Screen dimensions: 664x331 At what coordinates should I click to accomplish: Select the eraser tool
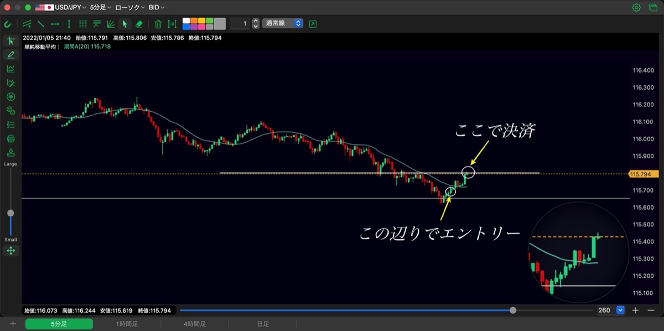[x=139, y=24]
